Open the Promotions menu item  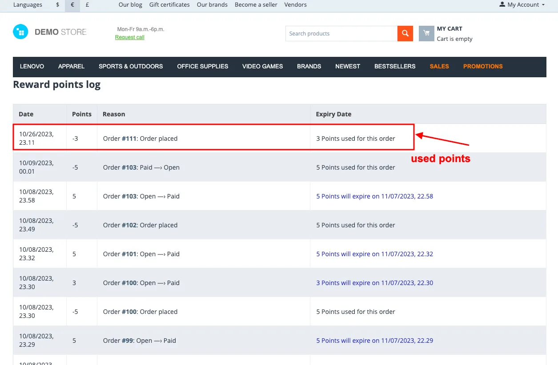pos(483,66)
